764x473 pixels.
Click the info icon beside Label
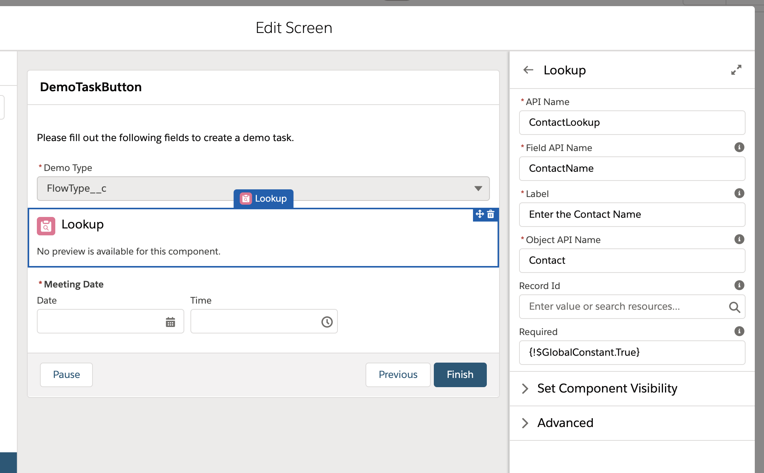(739, 194)
